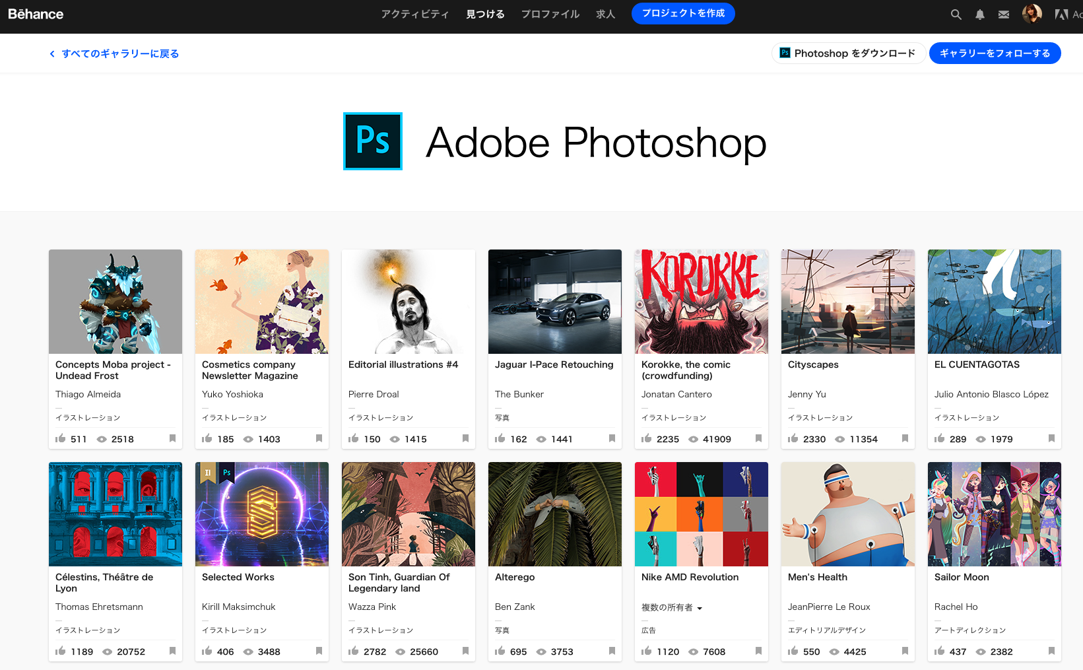The height and width of the screenshot is (670, 1083).
Task: Click Photoshop をダウンロード button
Action: pos(848,53)
